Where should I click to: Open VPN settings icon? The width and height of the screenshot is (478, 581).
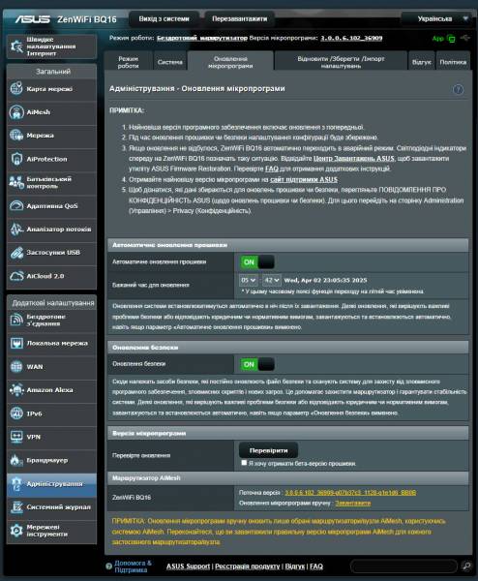[x=16, y=437]
